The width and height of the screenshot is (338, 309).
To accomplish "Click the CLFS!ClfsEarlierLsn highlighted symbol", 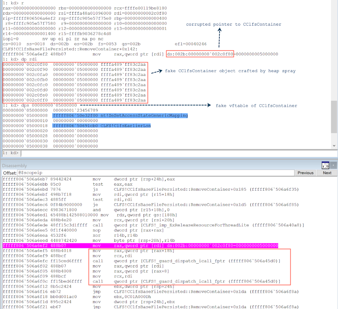I will 102,126.
